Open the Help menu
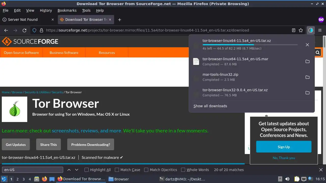This screenshot has width=326, height=183. (x=100, y=10)
